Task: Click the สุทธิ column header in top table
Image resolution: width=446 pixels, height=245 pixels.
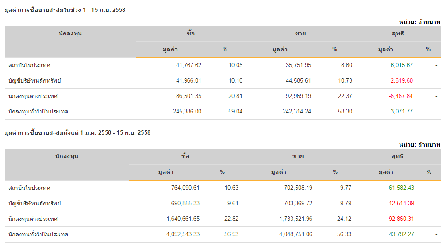Action: click(398, 34)
